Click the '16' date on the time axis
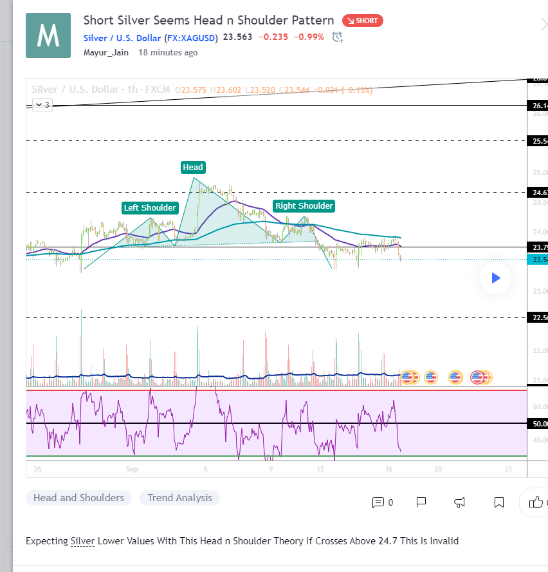The height and width of the screenshot is (572, 548). (x=388, y=469)
